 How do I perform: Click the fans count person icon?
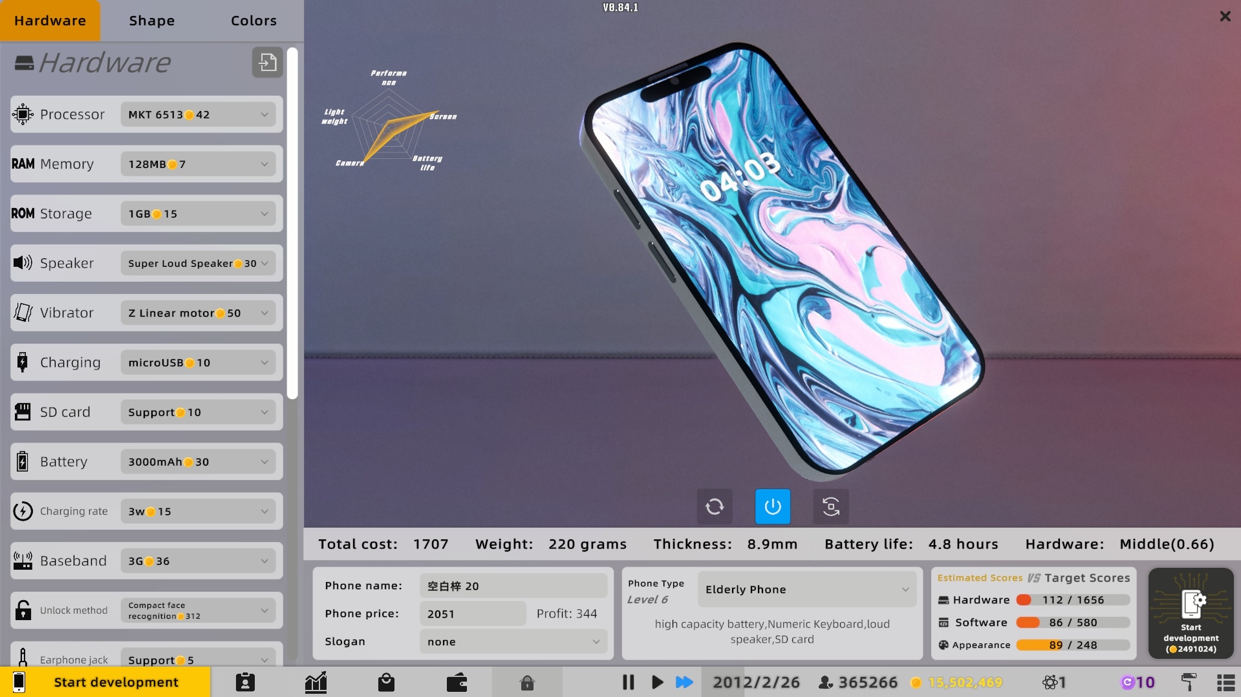click(826, 682)
